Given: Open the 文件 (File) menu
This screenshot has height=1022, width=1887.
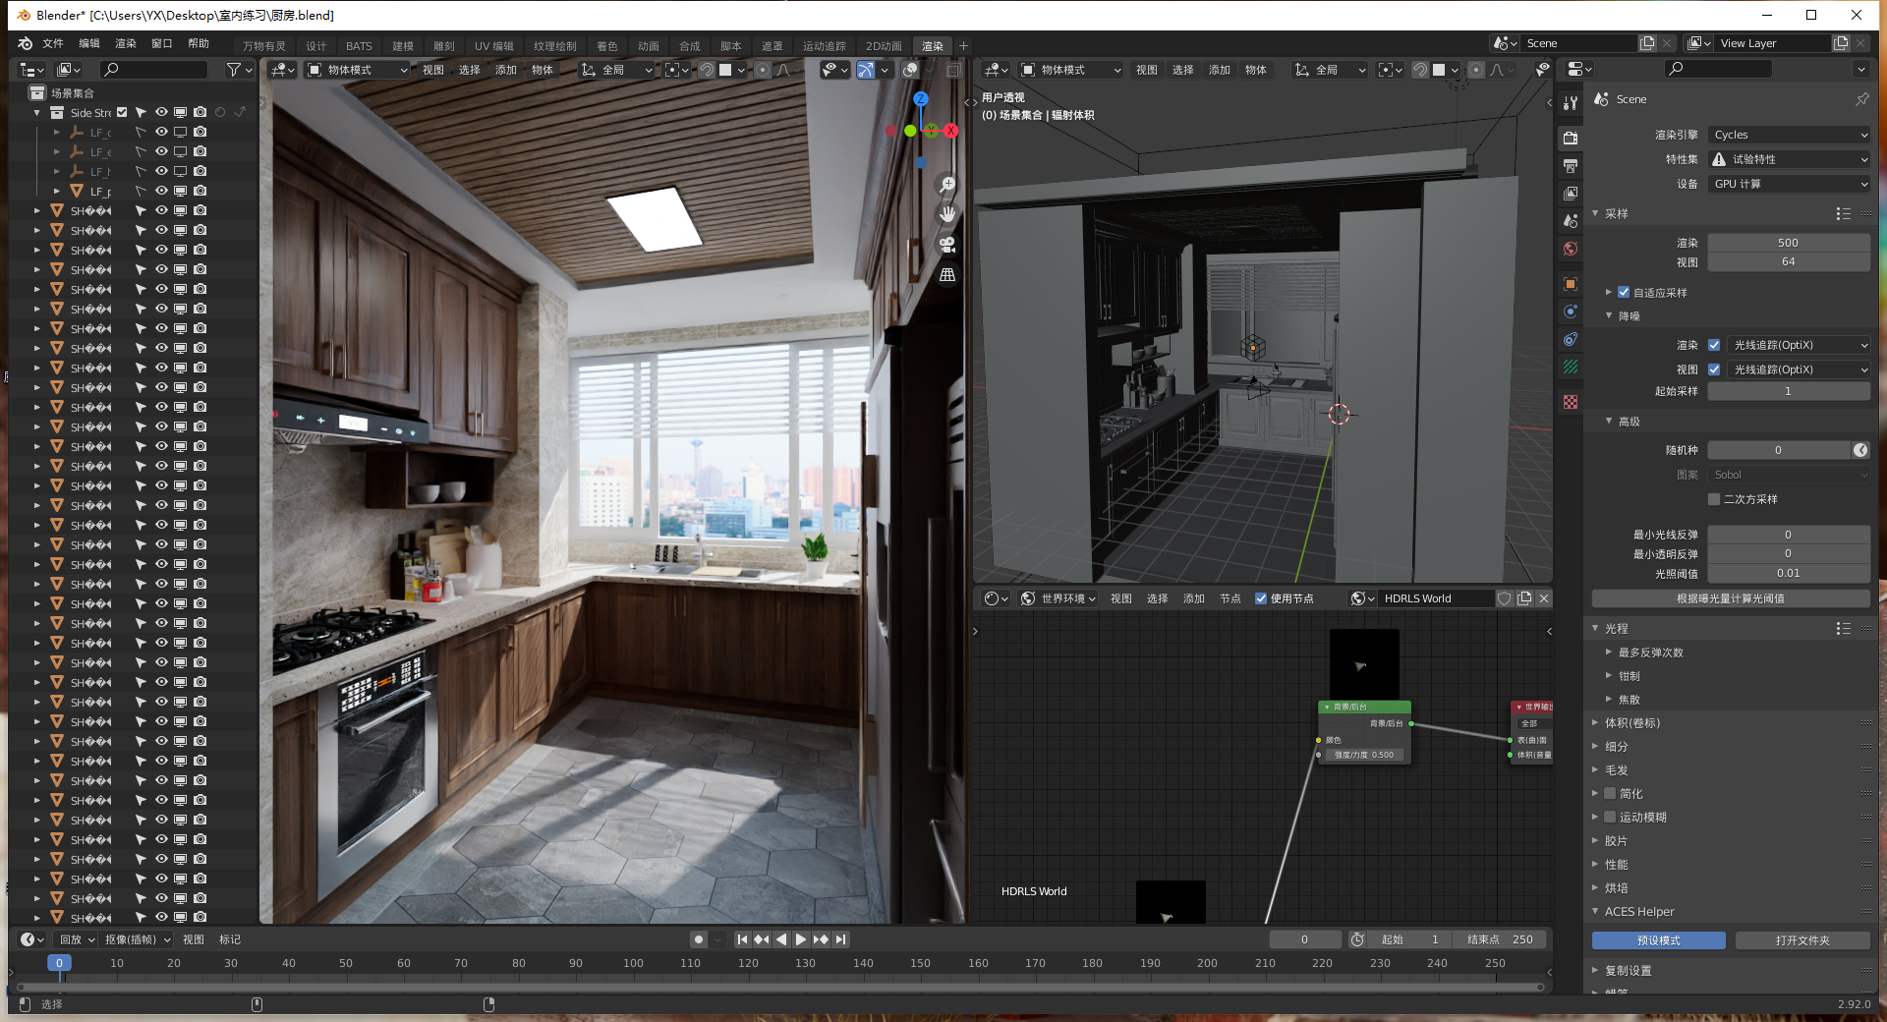Looking at the screenshot, I should pyautogui.click(x=53, y=44).
